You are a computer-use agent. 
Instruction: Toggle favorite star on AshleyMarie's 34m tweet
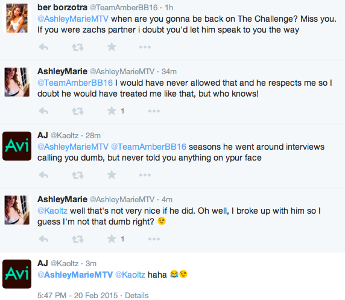click(112, 111)
